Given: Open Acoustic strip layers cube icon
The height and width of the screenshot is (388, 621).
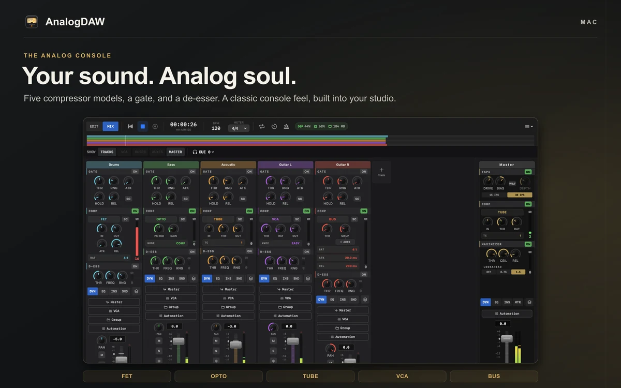Looking at the screenshot, I should 250,278.
